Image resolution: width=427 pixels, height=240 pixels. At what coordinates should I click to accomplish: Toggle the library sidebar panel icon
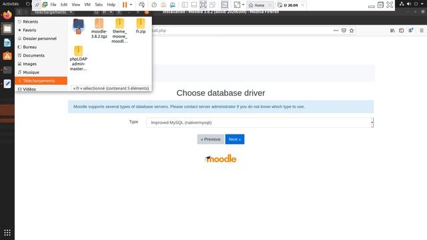[x=185, y=5]
